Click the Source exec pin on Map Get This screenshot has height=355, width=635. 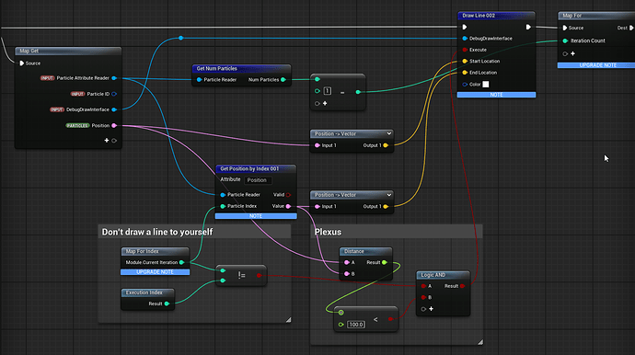click(x=22, y=63)
